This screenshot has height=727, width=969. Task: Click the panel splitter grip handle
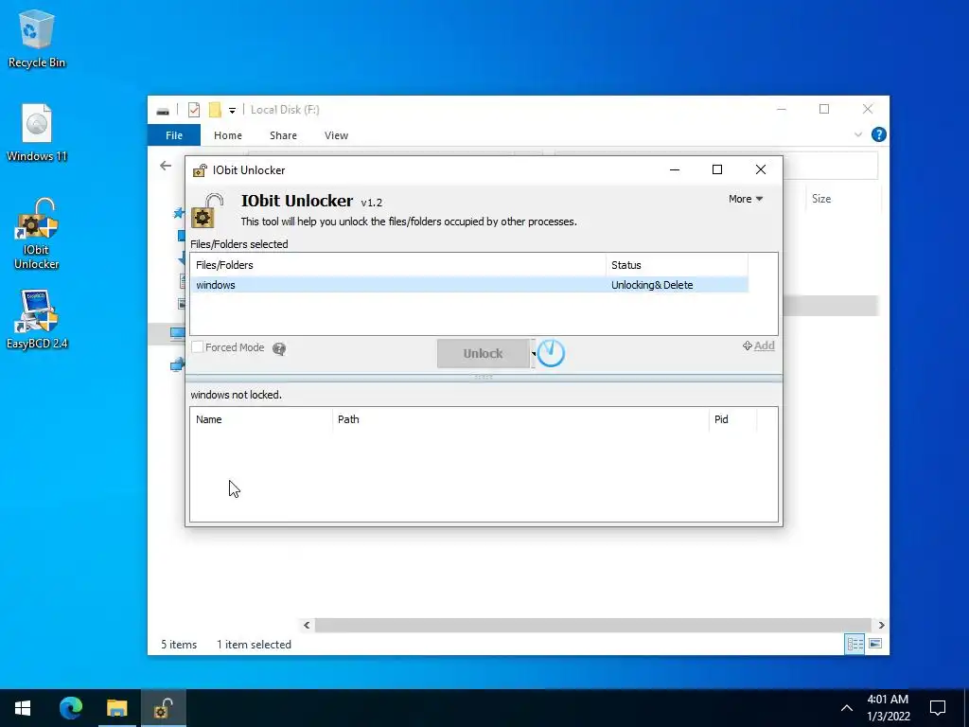coord(484,377)
